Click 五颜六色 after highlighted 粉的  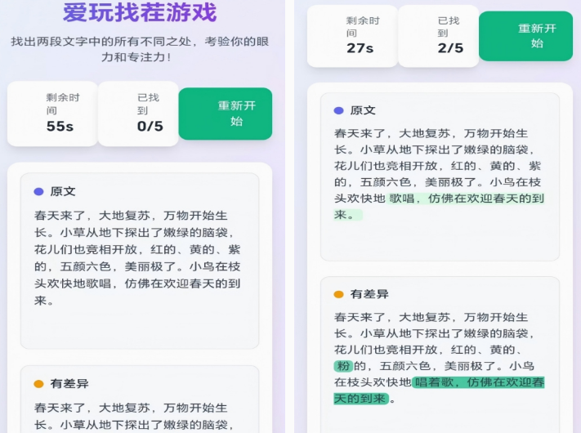coord(404,366)
